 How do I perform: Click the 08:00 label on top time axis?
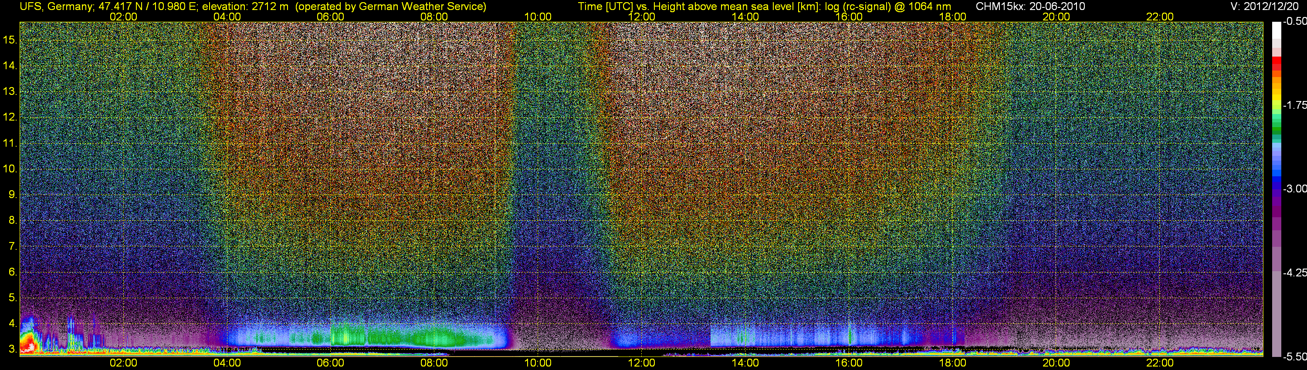pos(434,17)
